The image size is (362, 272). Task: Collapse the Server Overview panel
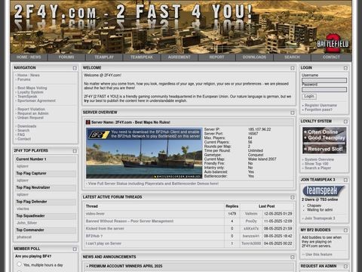(293, 113)
